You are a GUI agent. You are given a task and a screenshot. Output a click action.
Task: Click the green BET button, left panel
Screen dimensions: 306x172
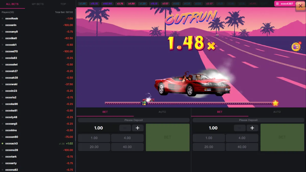tap(168, 137)
